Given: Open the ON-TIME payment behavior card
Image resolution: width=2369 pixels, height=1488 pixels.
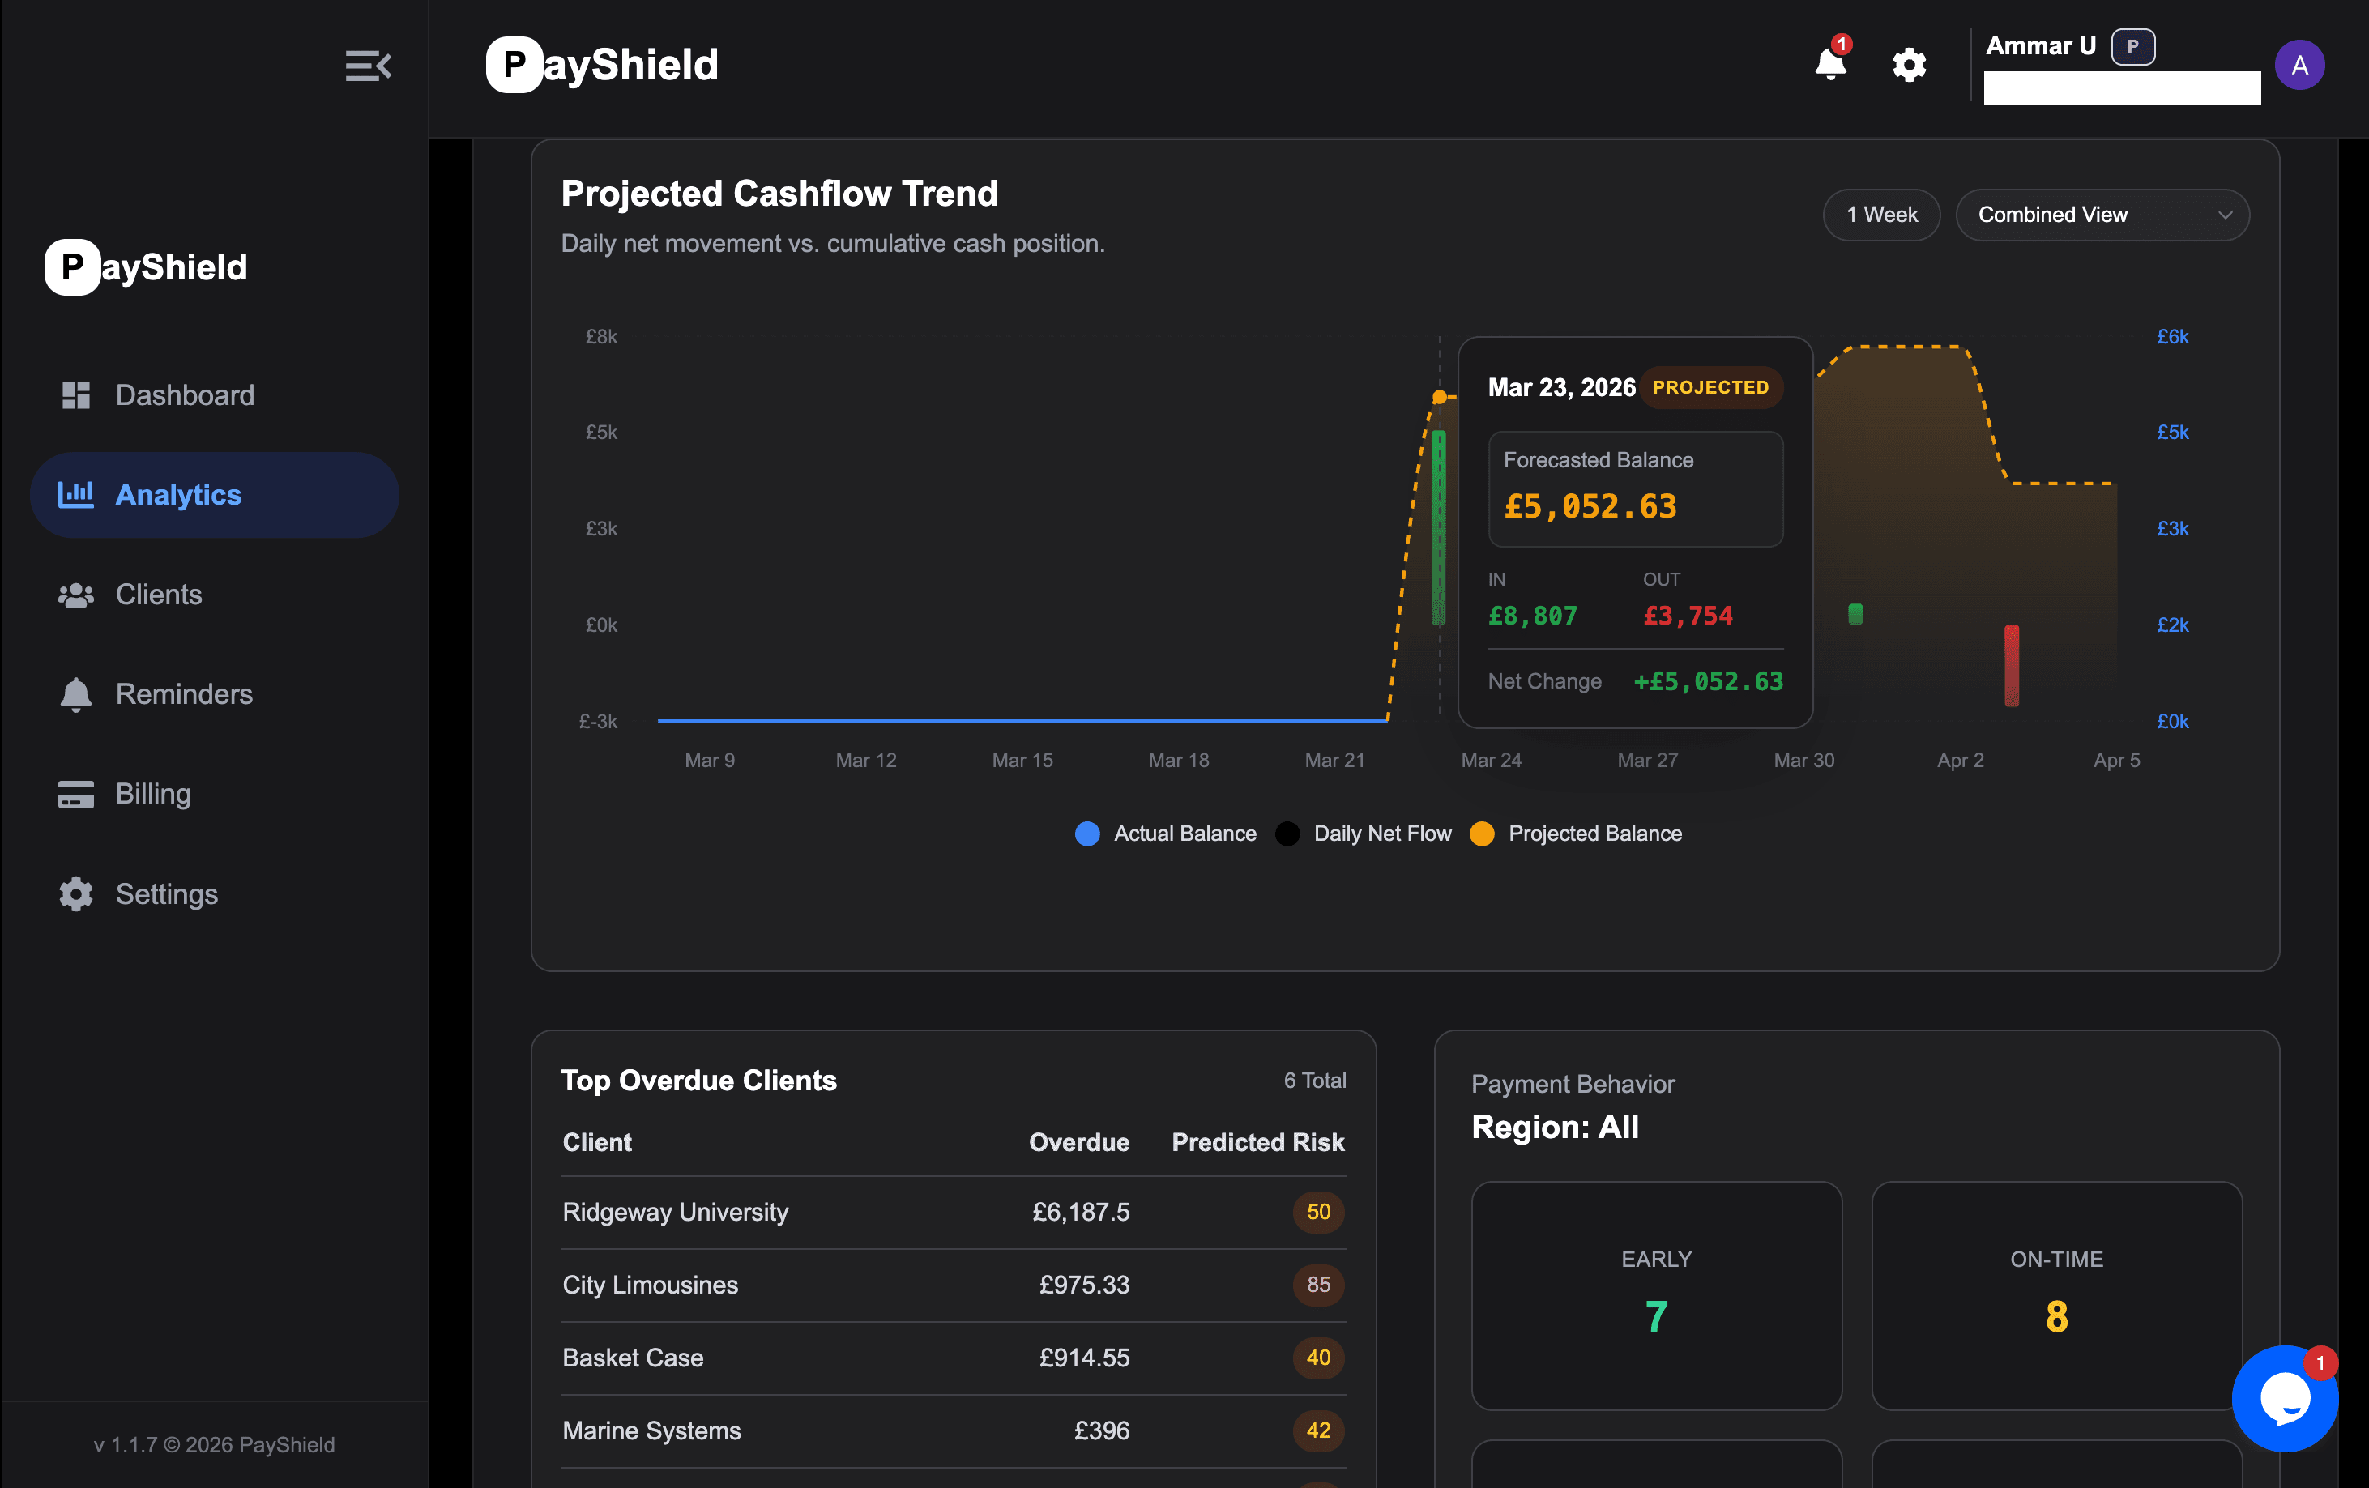Looking at the screenshot, I should pyautogui.click(x=2056, y=1296).
